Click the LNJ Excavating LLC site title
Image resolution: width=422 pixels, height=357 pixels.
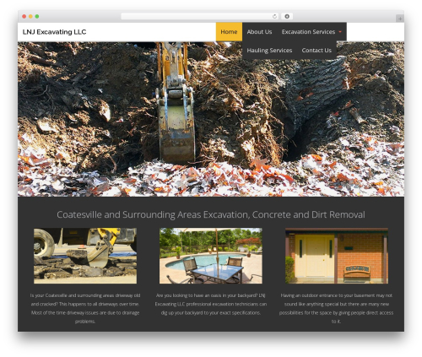54,32
